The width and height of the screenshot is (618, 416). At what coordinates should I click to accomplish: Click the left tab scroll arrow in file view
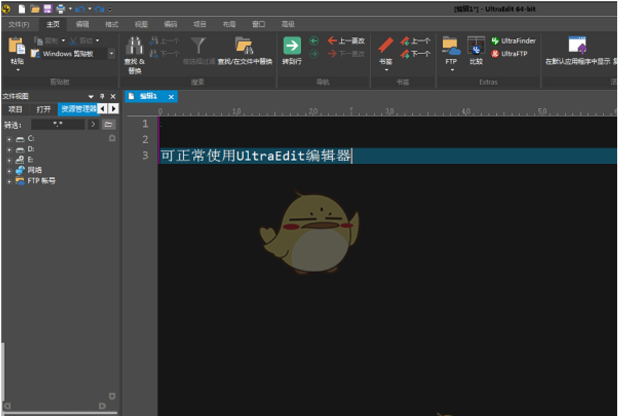coord(103,108)
